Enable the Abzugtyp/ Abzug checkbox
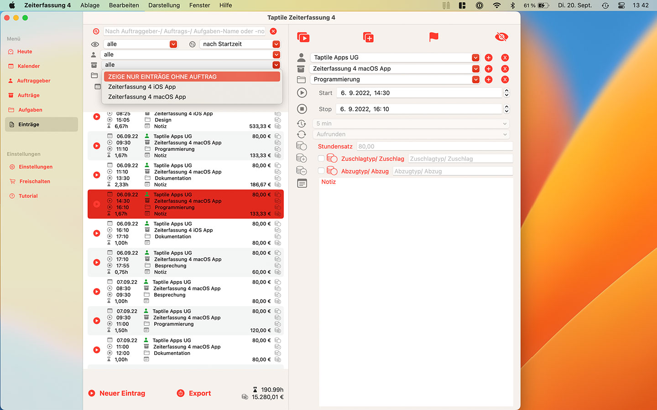657x410 pixels. click(321, 171)
